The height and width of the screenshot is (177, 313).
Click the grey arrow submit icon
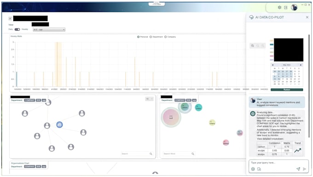coord(304,169)
